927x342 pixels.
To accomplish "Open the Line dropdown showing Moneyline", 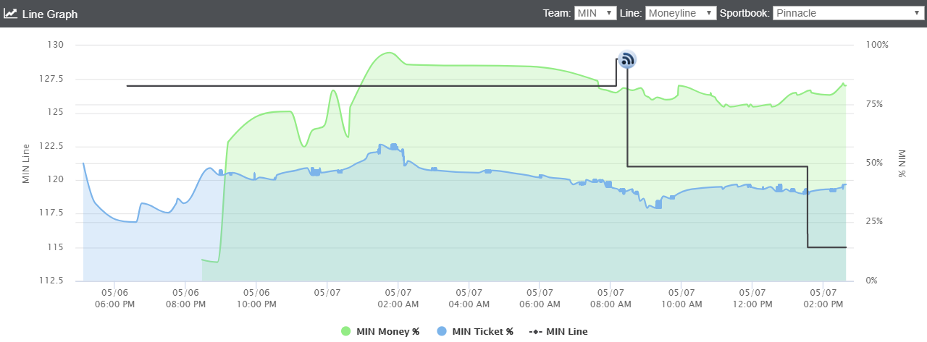I will click(x=681, y=13).
